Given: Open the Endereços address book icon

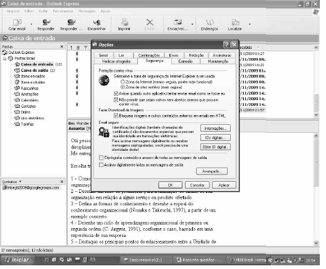Looking at the screenshot, I should tap(210, 22).
